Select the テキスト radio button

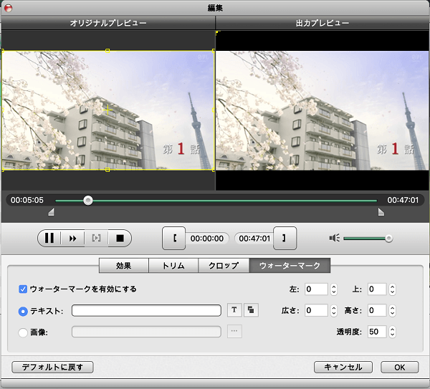click(x=23, y=311)
